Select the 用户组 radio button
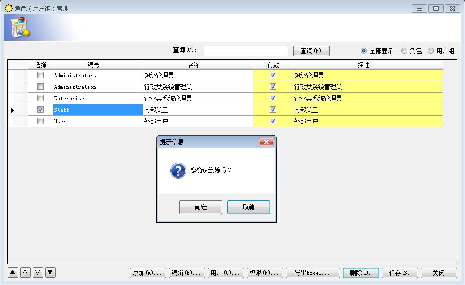465x285 pixels. 431,51
